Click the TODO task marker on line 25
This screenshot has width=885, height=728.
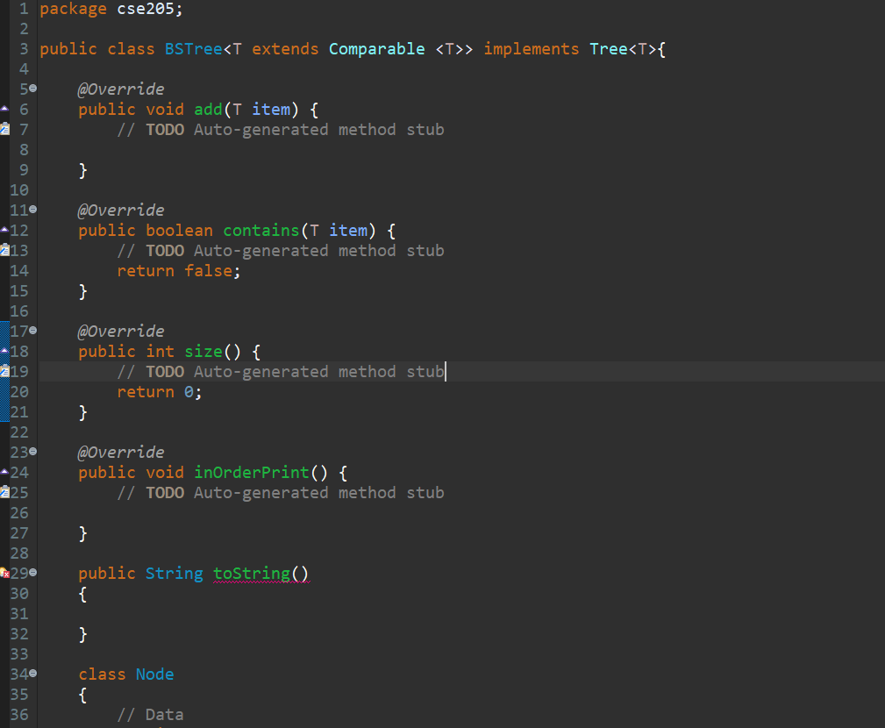5,492
